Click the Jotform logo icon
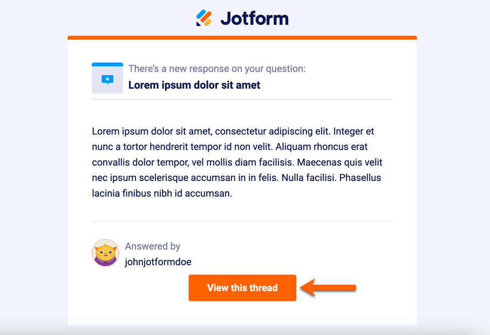490x335 pixels. [x=204, y=18]
